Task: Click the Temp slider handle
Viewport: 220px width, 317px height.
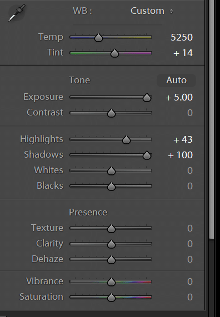Action: (98, 38)
